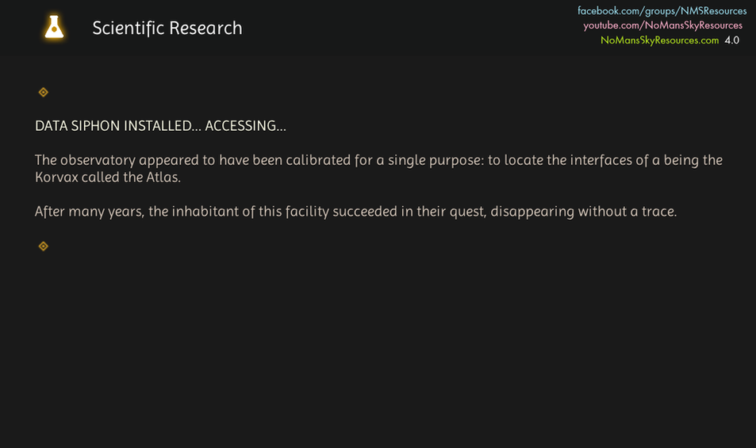This screenshot has height=448, width=756.
Task: Click the ACCESSING... text
Action: (245, 126)
